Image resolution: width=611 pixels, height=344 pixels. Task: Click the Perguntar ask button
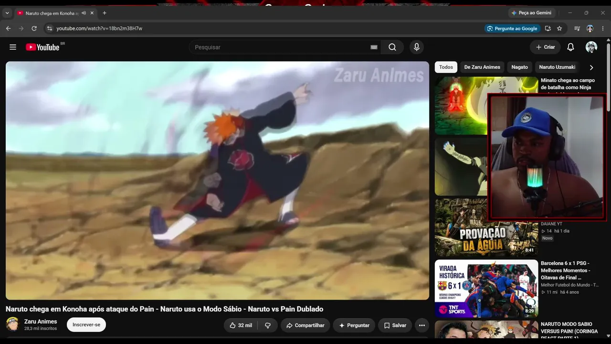pyautogui.click(x=354, y=325)
